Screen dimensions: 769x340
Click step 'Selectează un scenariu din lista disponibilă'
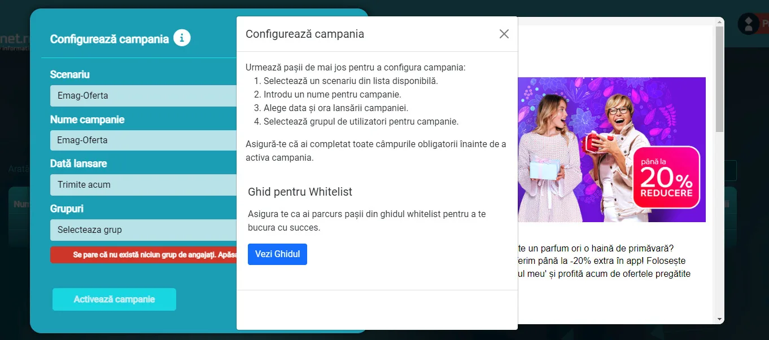[351, 81]
